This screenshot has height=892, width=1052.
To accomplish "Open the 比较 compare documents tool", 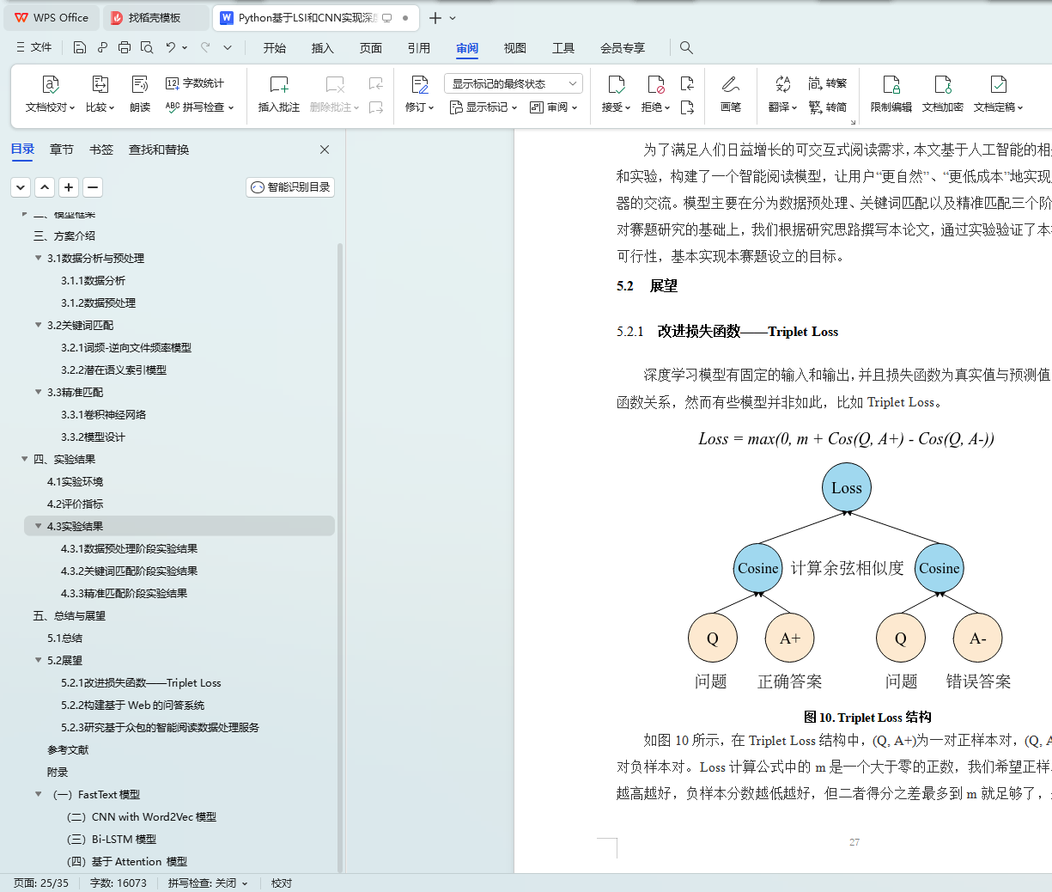I will coord(100,95).
